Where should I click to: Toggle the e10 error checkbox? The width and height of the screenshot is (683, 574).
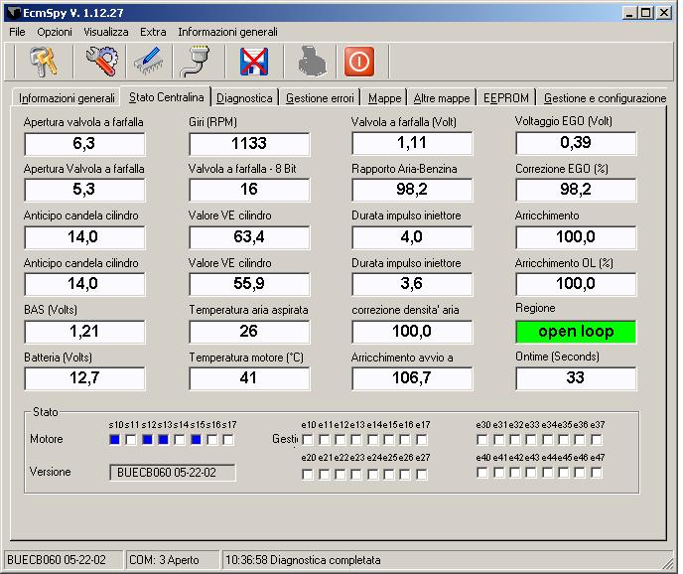308,439
